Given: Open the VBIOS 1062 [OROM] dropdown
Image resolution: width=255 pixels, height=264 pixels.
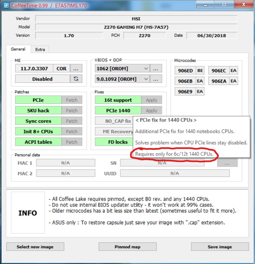Looking at the screenshot, I should [x=122, y=69].
